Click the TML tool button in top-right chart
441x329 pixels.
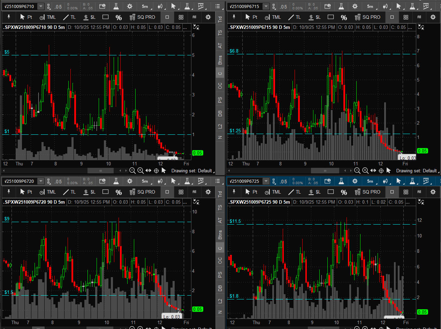click(x=272, y=17)
